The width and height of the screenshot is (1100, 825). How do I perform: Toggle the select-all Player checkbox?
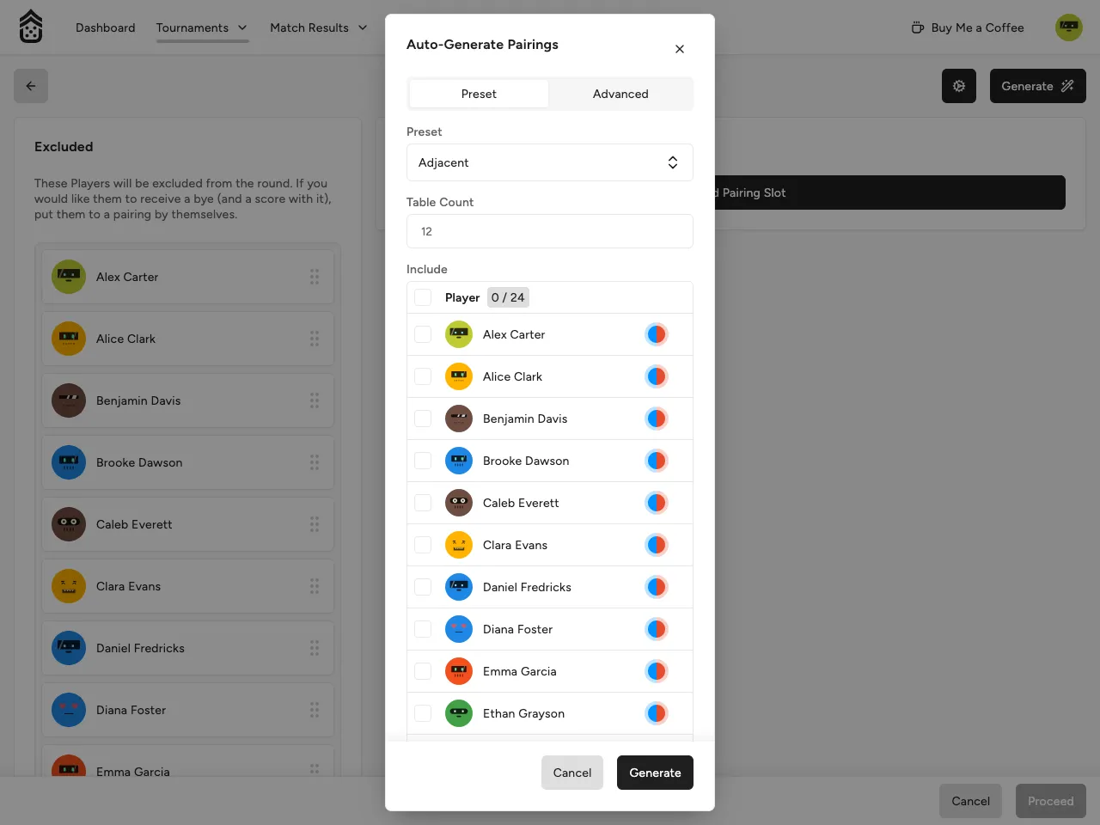click(x=423, y=297)
